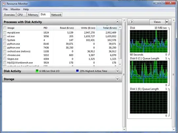Check the erl.exe process checkbox

click(x=5, y=36)
